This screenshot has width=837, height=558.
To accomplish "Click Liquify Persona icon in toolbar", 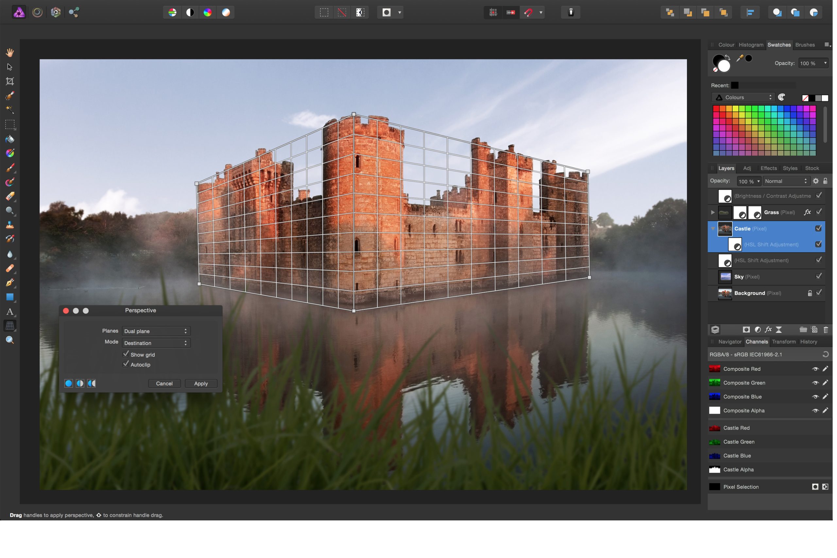I will tap(37, 12).
